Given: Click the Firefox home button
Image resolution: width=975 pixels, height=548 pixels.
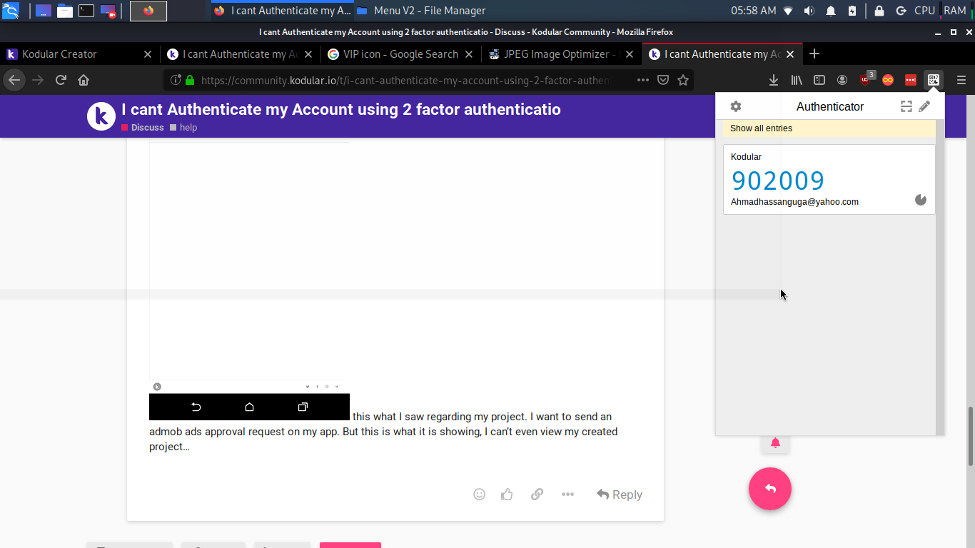Looking at the screenshot, I should pos(84,80).
